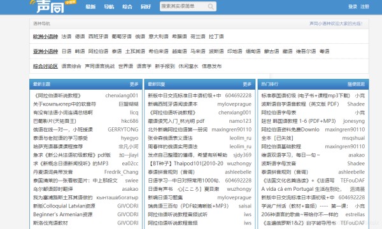The height and width of the screenshot is (229, 382).
Task: Select the 日语 forum link
Action: (x=66, y=52)
